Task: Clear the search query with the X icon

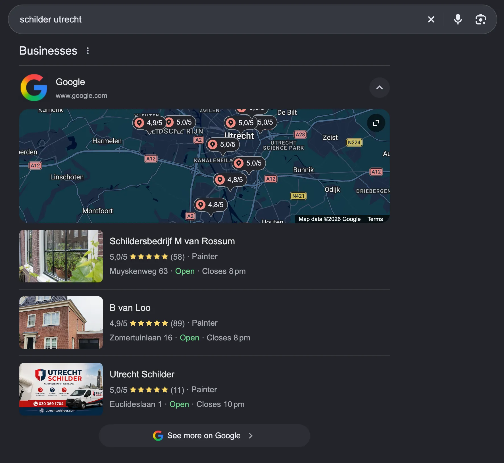Action: 431,19
